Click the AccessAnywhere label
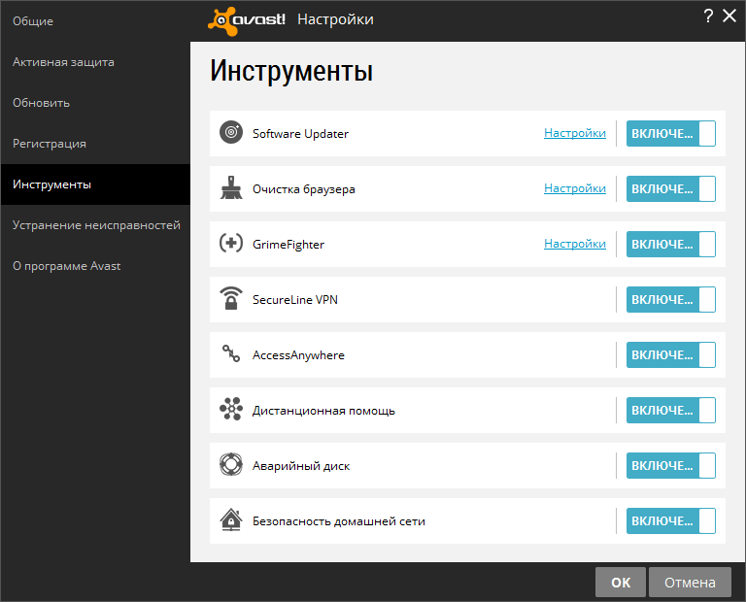This screenshot has height=602, width=746. point(298,355)
